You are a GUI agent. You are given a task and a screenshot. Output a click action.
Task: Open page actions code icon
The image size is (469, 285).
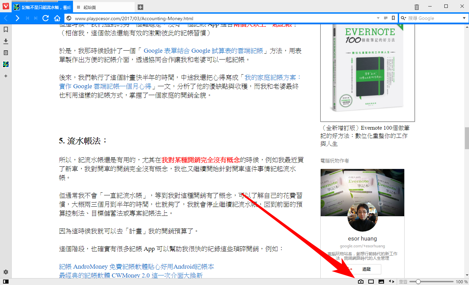click(x=392, y=282)
